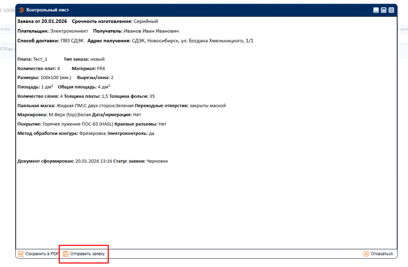Click the Фрезеровка contour method value

click(x=92, y=133)
